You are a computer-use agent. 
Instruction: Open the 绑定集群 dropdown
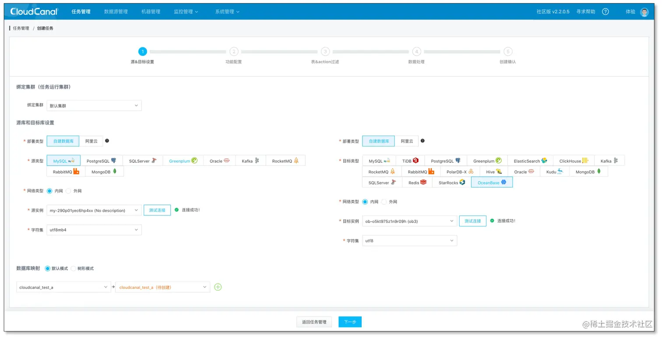[94, 106]
